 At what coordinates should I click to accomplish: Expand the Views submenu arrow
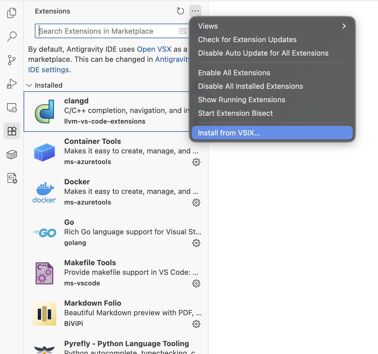[x=344, y=26]
